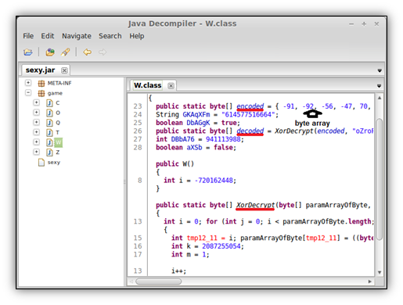Viewport: 403px width, 305px height.
Task: Click the value 2087255054
Action: click(221, 246)
